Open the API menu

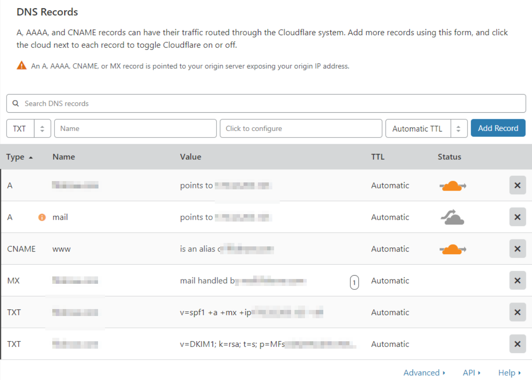[471, 373]
